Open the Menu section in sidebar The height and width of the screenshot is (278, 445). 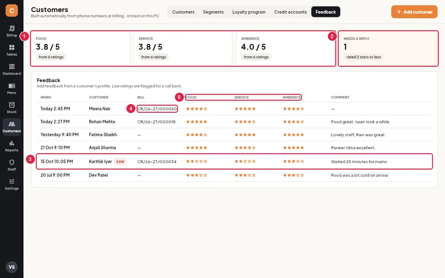(x=12, y=89)
